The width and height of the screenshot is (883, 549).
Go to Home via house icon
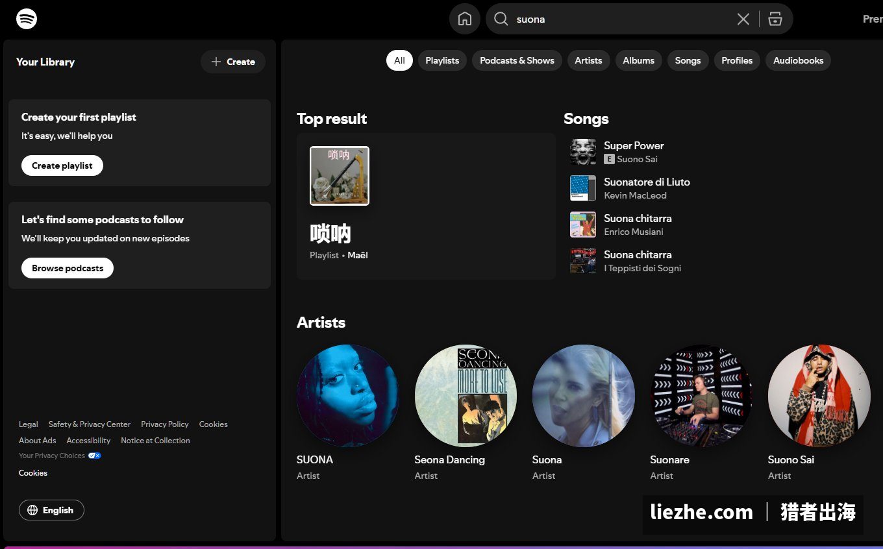pos(465,19)
